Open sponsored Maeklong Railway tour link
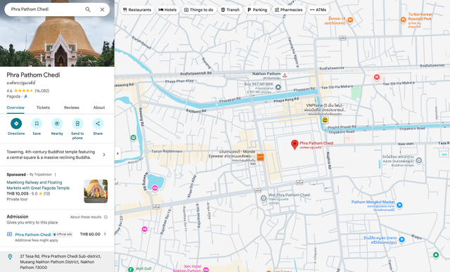This screenshot has width=450, height=272. click(38, 185)
